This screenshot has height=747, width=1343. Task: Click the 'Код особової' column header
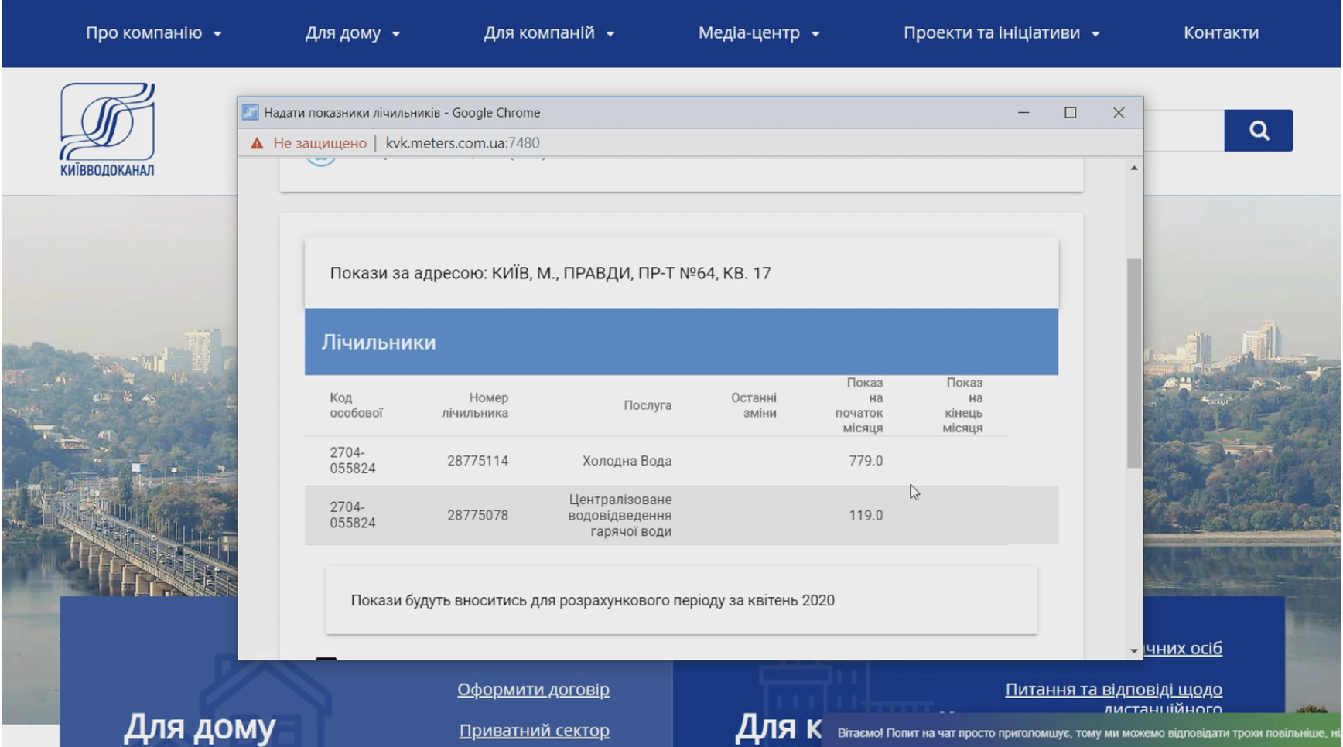click(357, 405)
